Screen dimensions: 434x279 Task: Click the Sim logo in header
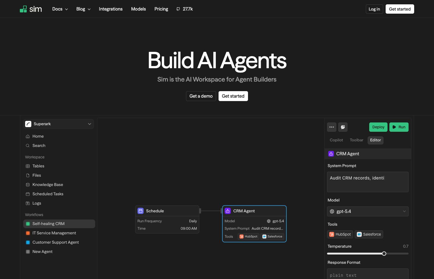[31, 9]
